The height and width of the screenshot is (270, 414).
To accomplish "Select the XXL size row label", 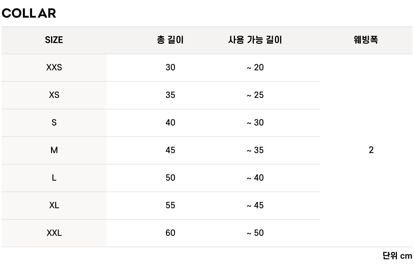I will point(54,233).
